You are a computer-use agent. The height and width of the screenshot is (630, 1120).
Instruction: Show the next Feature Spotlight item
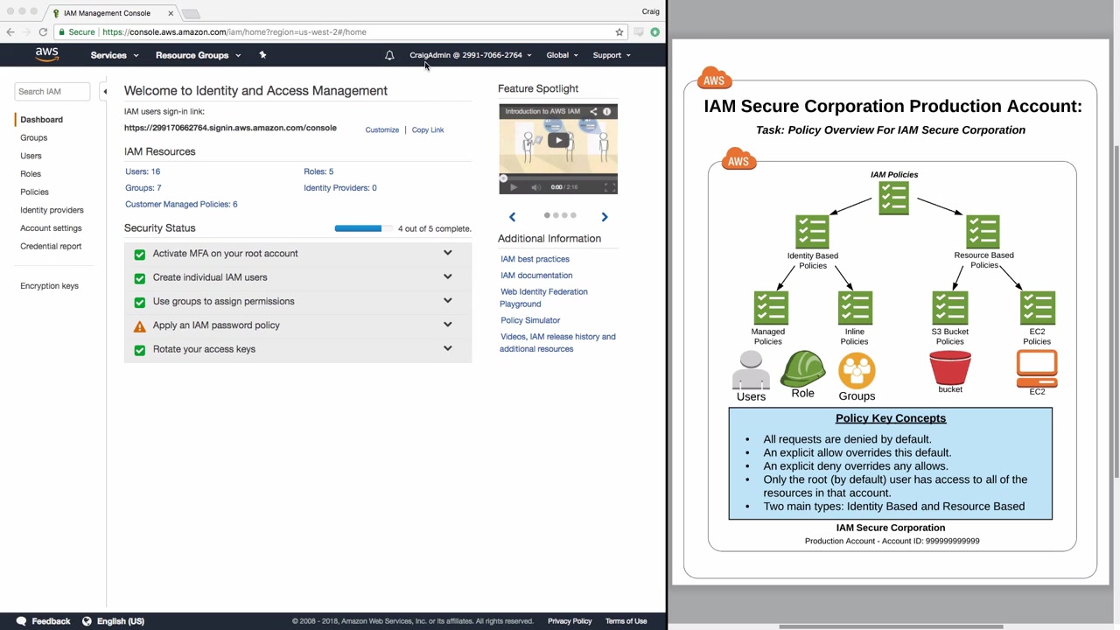(x=604, y=216)
